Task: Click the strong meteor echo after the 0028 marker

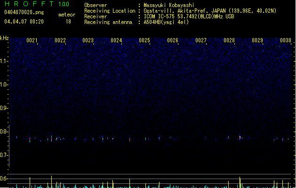Action: 240,137
